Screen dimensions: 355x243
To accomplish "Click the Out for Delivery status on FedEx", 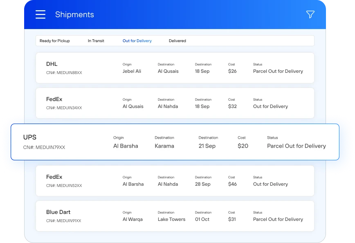I will pos(270,106).
